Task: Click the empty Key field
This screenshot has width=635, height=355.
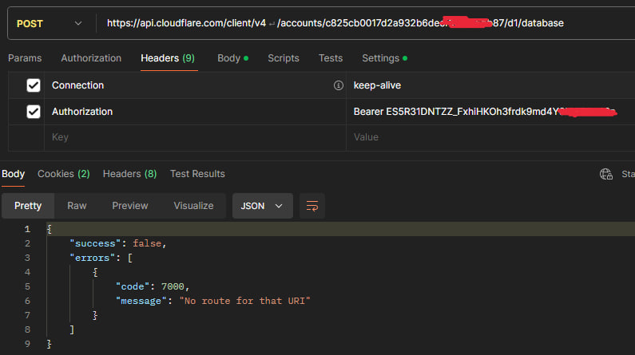Action: (x=194, y=137)
